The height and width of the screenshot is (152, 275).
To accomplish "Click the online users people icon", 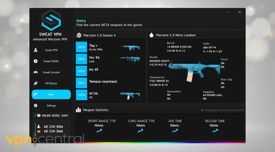I will (39, 115).
